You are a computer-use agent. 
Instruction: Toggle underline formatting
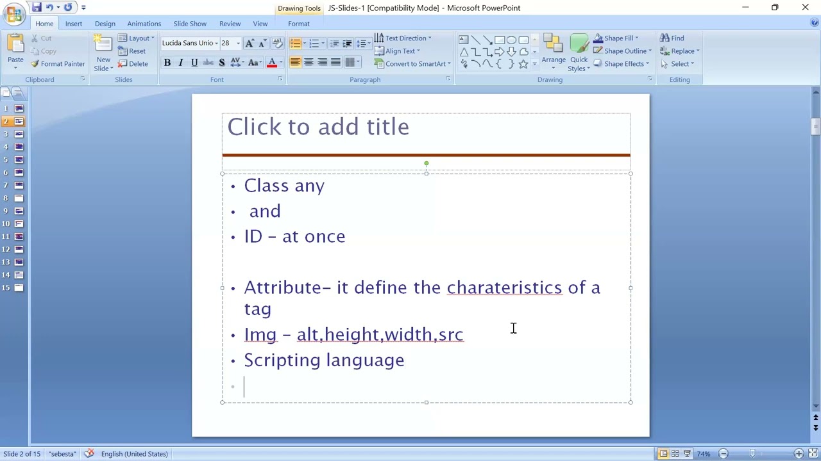(194, 63)
